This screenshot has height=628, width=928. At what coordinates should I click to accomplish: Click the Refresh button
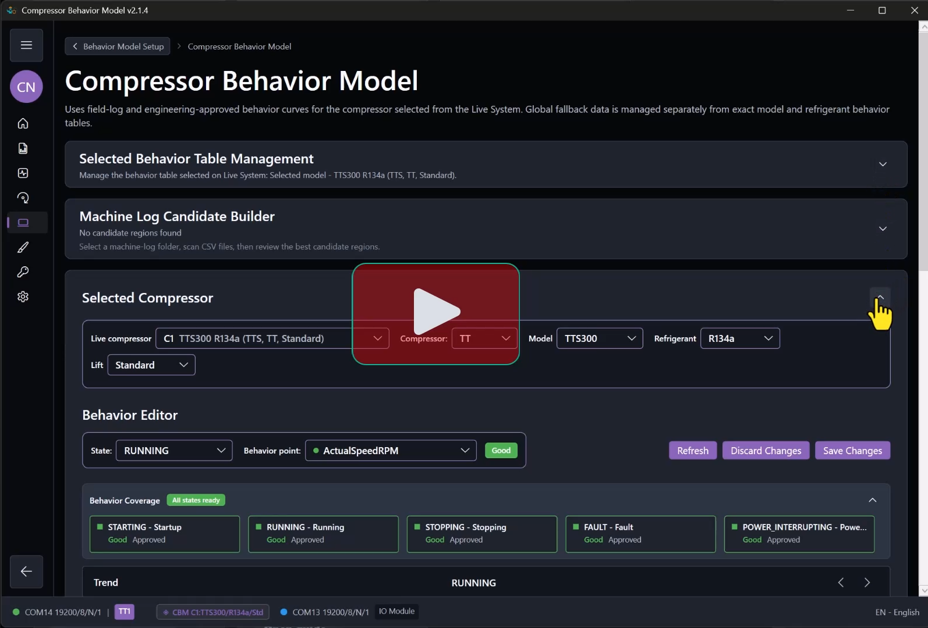click(693, 451)
